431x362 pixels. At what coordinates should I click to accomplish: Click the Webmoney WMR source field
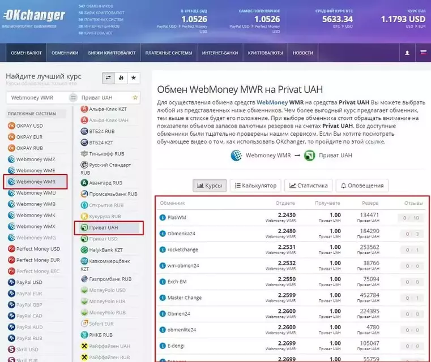tap(37, 97)
